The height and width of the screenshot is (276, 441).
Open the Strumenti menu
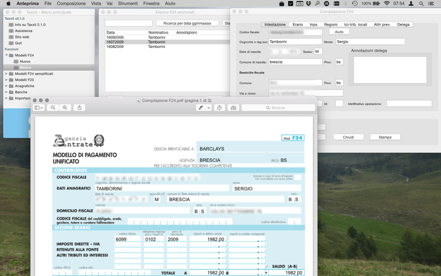tap(128, 3)
